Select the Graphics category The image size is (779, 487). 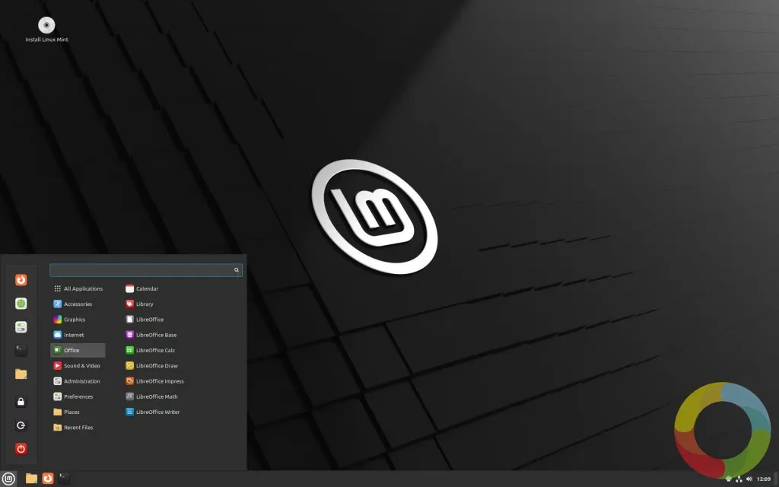(78, 320)
